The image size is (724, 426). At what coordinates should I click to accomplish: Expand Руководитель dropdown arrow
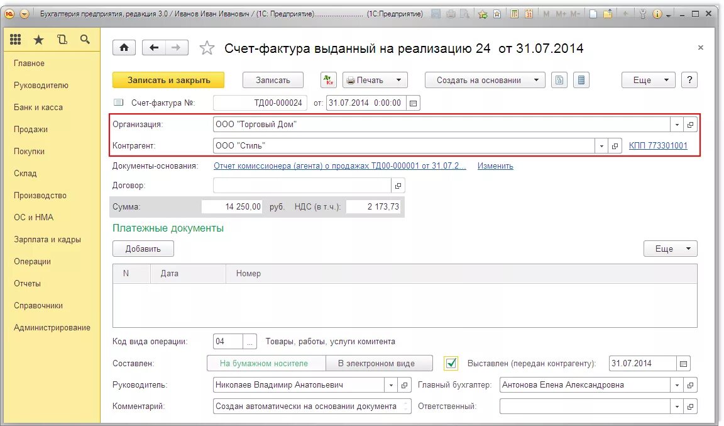click(x=391, y=385)
